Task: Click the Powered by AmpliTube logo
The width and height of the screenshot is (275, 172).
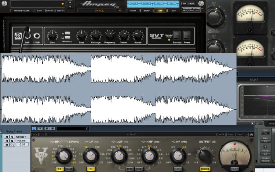Action: (191, 10)
